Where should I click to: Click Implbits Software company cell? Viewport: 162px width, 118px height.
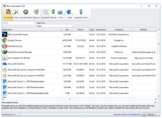click(119, 46)
